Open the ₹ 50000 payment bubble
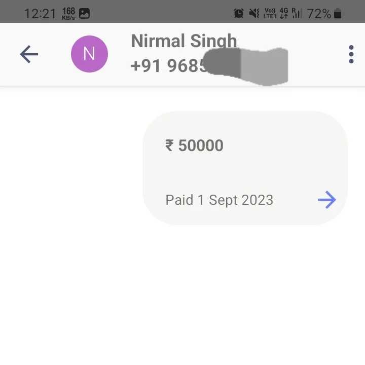365x365 pixels. pyautogui.click(x=245, y=168)
